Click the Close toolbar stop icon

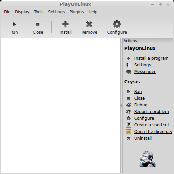pos(38,24)
